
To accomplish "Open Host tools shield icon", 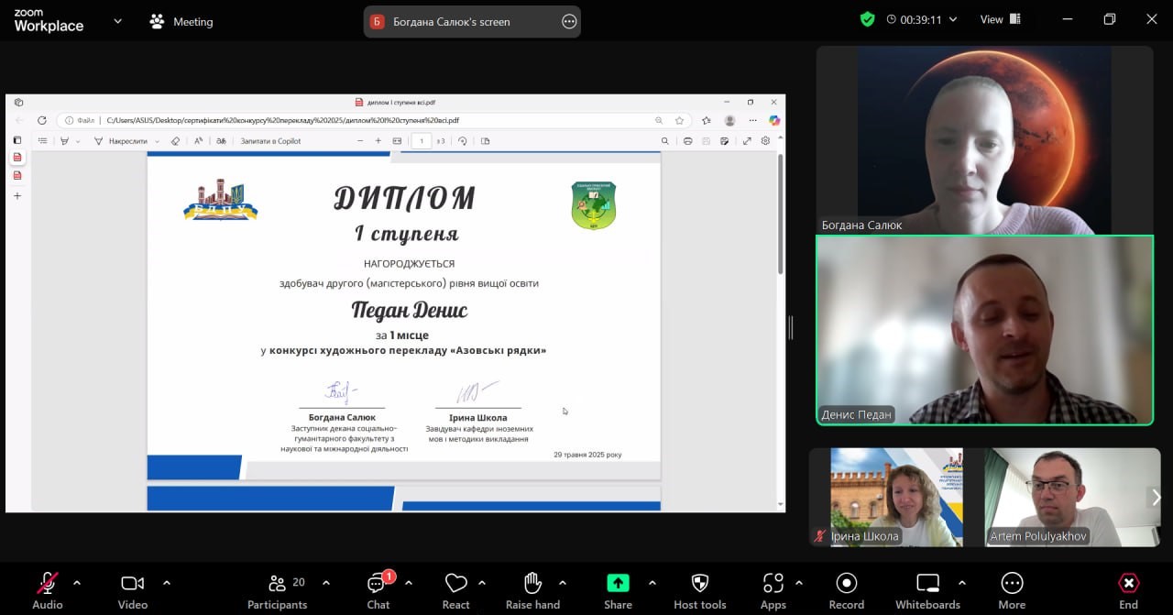I will [699, 584].
